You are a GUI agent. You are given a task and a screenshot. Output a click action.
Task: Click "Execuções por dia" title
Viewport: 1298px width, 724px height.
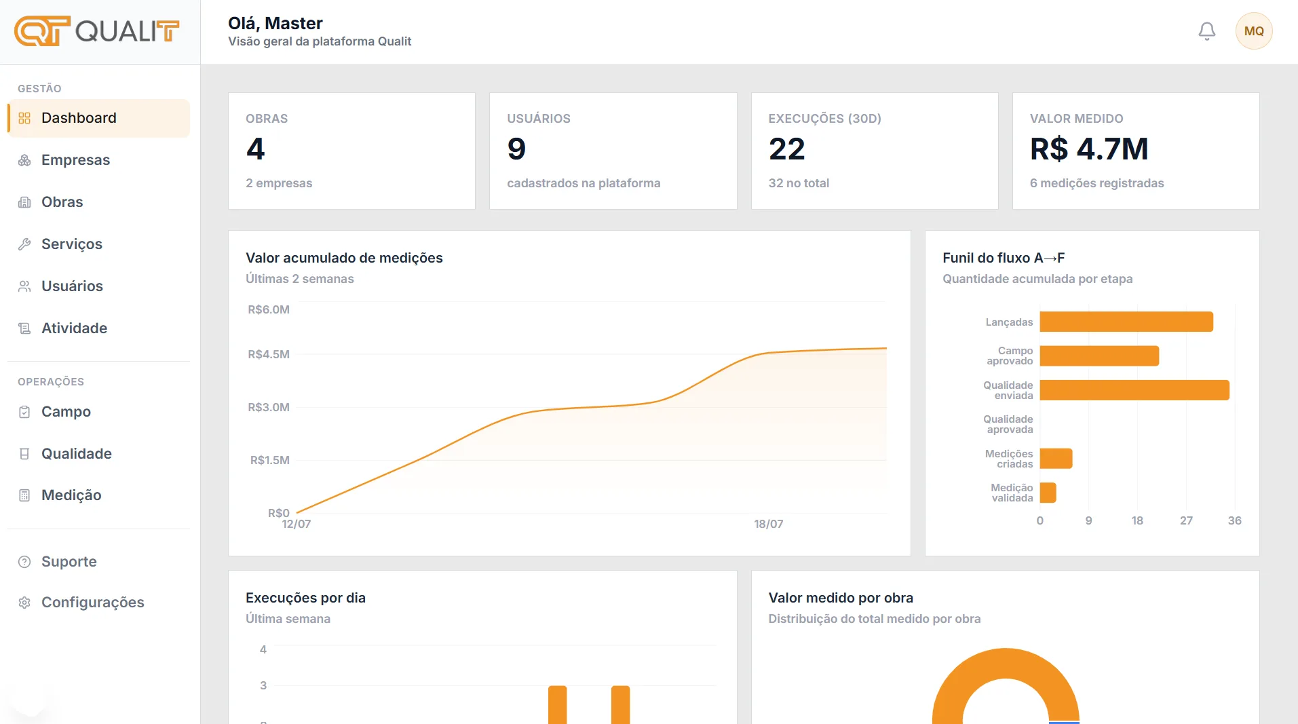coord(305,598)
